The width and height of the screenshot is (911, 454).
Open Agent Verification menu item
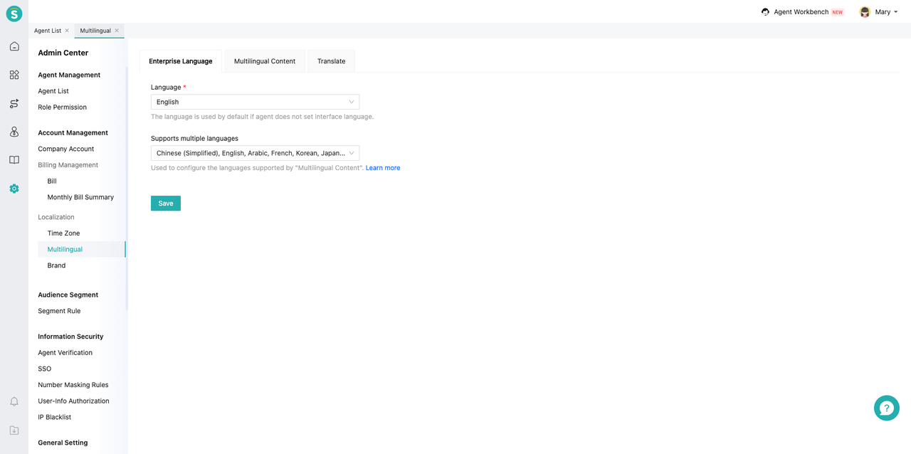65,353
